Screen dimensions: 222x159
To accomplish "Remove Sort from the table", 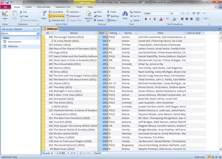I will pyautogui.click(x=56, y=21).
